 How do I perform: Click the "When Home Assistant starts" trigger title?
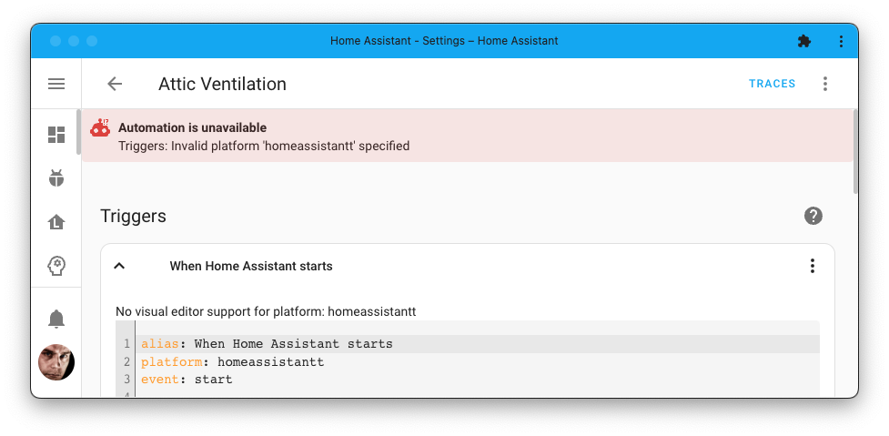click(251, 267)
